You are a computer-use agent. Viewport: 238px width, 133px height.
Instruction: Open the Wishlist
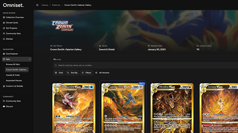pos(9,39)
